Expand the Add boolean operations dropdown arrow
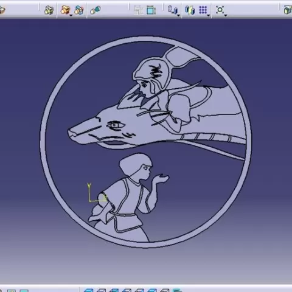This screenshot has width=292, height=292. [x=71, y=15]
